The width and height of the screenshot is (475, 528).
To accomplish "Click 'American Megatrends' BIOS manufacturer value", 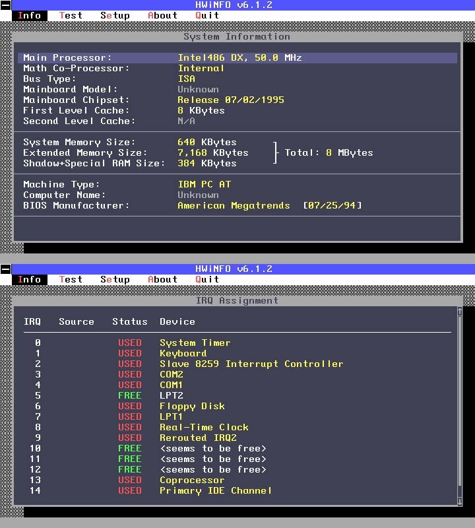I will coord(234,205).
